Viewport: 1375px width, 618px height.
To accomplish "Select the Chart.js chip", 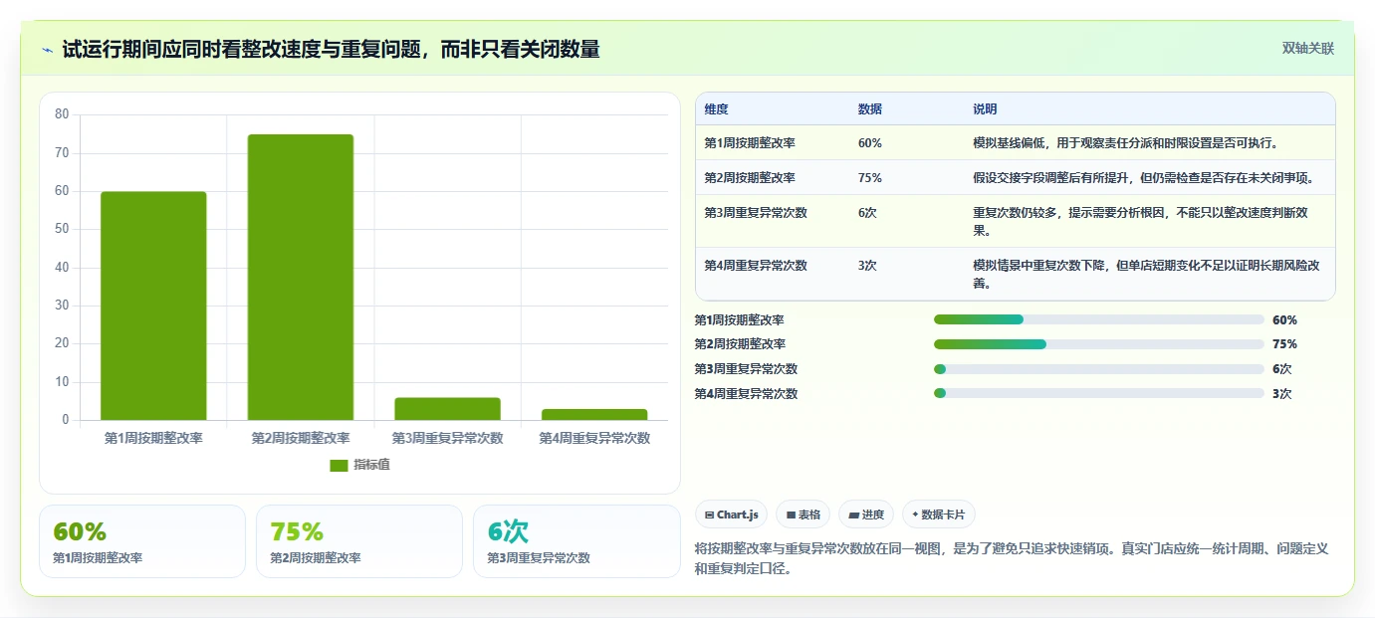I will coord(732,515).
